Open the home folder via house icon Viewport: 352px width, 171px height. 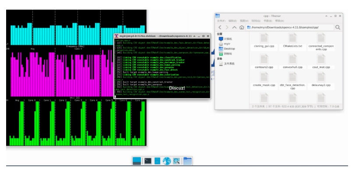click(x=242, y=28)
